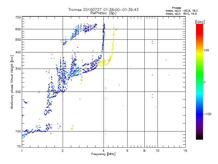The image size is (218, 164).
Task: Click the '100' y-axis tick label
Action: [x=18, y=131]
